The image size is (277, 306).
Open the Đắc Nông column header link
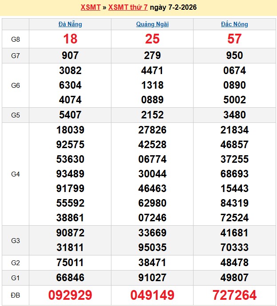click(x=234, y=24)
